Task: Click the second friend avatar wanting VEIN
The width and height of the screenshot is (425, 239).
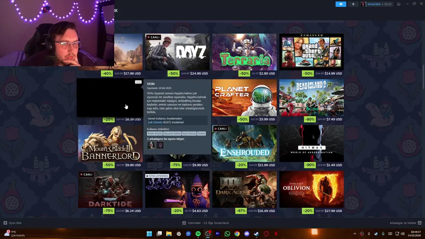Action: 160,145
